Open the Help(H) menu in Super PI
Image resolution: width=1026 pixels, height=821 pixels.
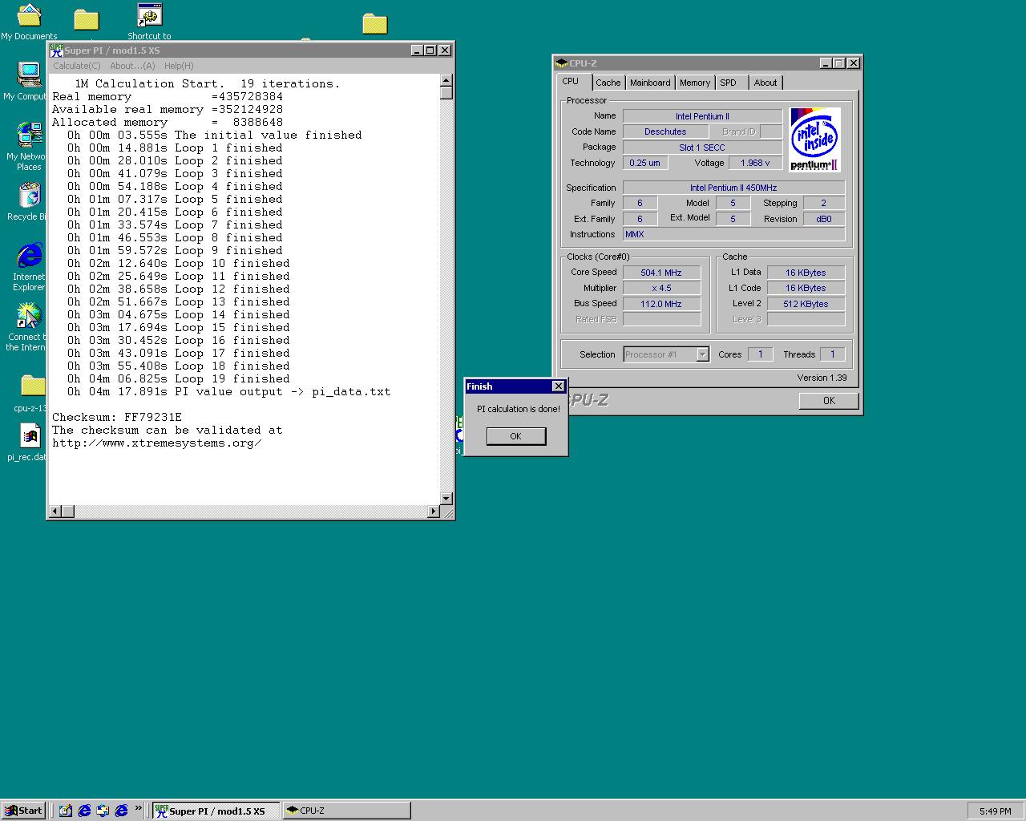click(x=179, y=66)
